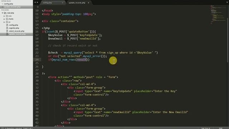The height and width of the screenshot is (129, 229).
Task: Click the previous-tab arrow left of the tabs
Action: 35,3
